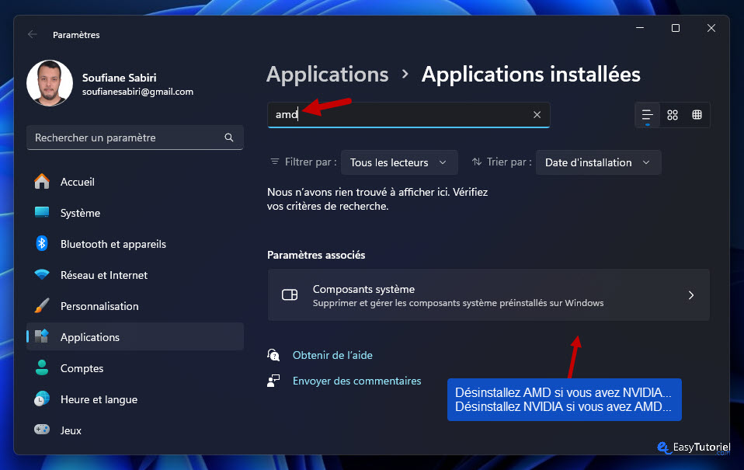
Task: Click the paintbrush Personnalisation icon
Action: click(x=42, y=306)
